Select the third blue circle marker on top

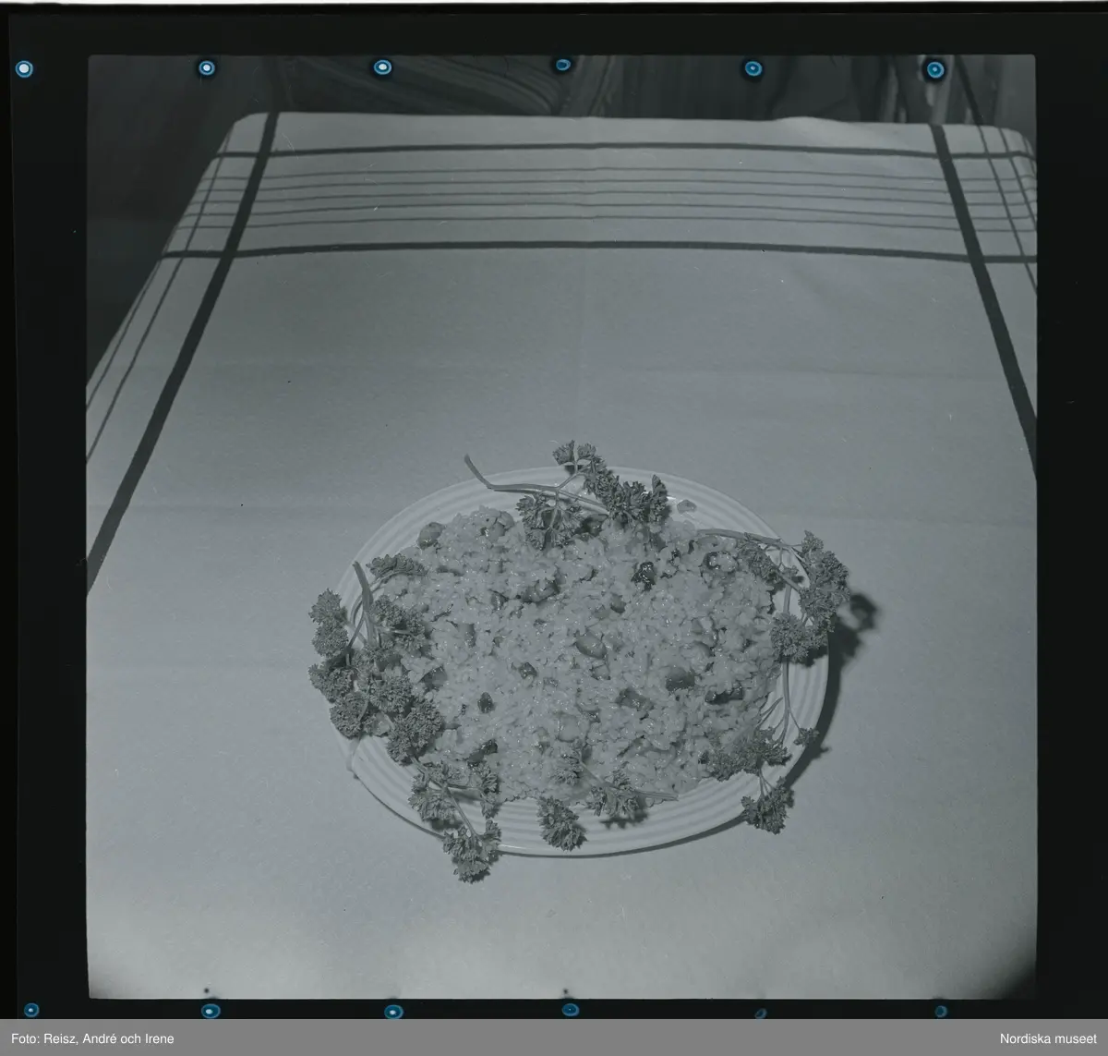click(381, 67)
